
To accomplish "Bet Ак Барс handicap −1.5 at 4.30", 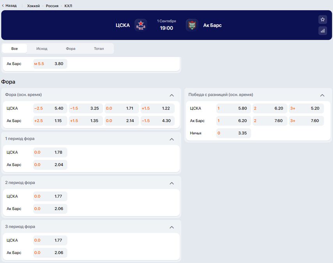I will click(158, 120).
